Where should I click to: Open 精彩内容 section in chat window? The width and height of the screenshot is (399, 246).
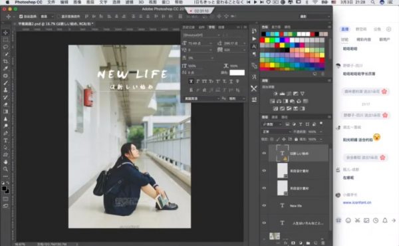pyautogui.click(x=363, y=40)
